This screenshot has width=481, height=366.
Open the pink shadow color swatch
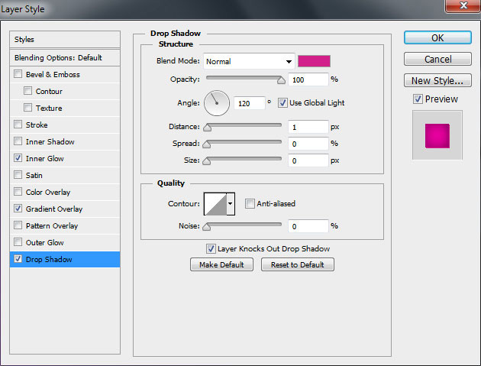pyautogui.click(x=314, y=61)
